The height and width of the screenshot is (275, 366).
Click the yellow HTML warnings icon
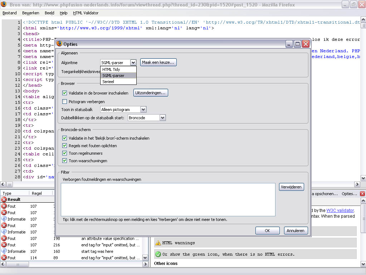point(158,243)
